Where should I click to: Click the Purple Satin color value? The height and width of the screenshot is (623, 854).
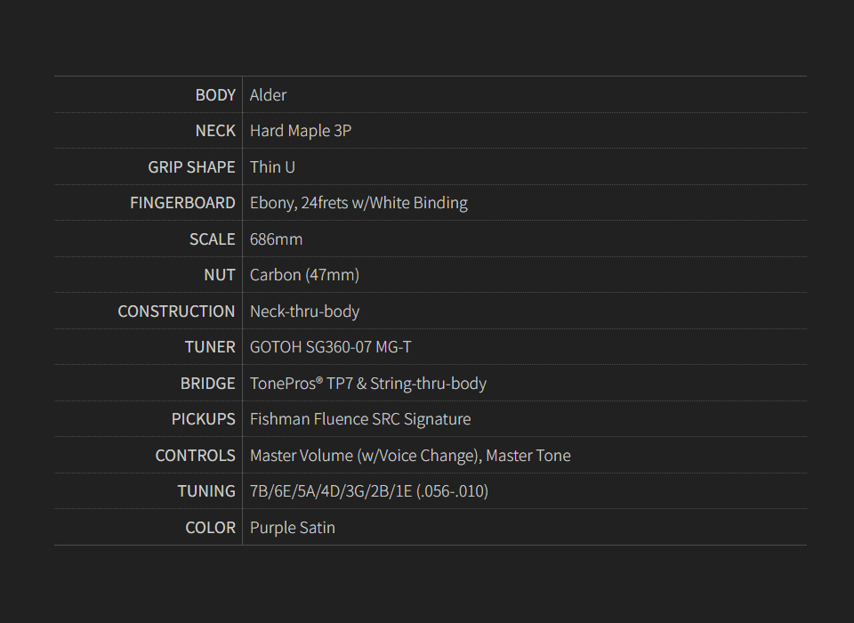[x=292, y=528]
